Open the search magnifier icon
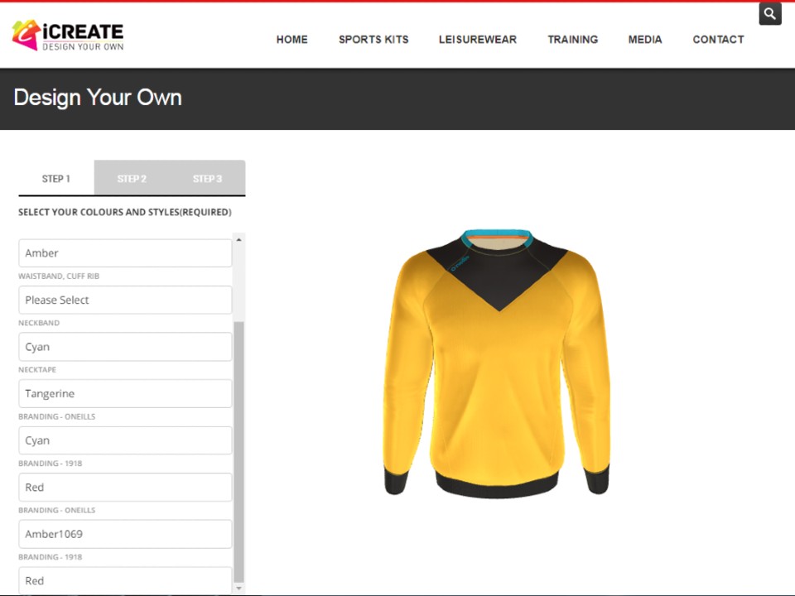Screen dimensions: 795x596 [769, 13]
